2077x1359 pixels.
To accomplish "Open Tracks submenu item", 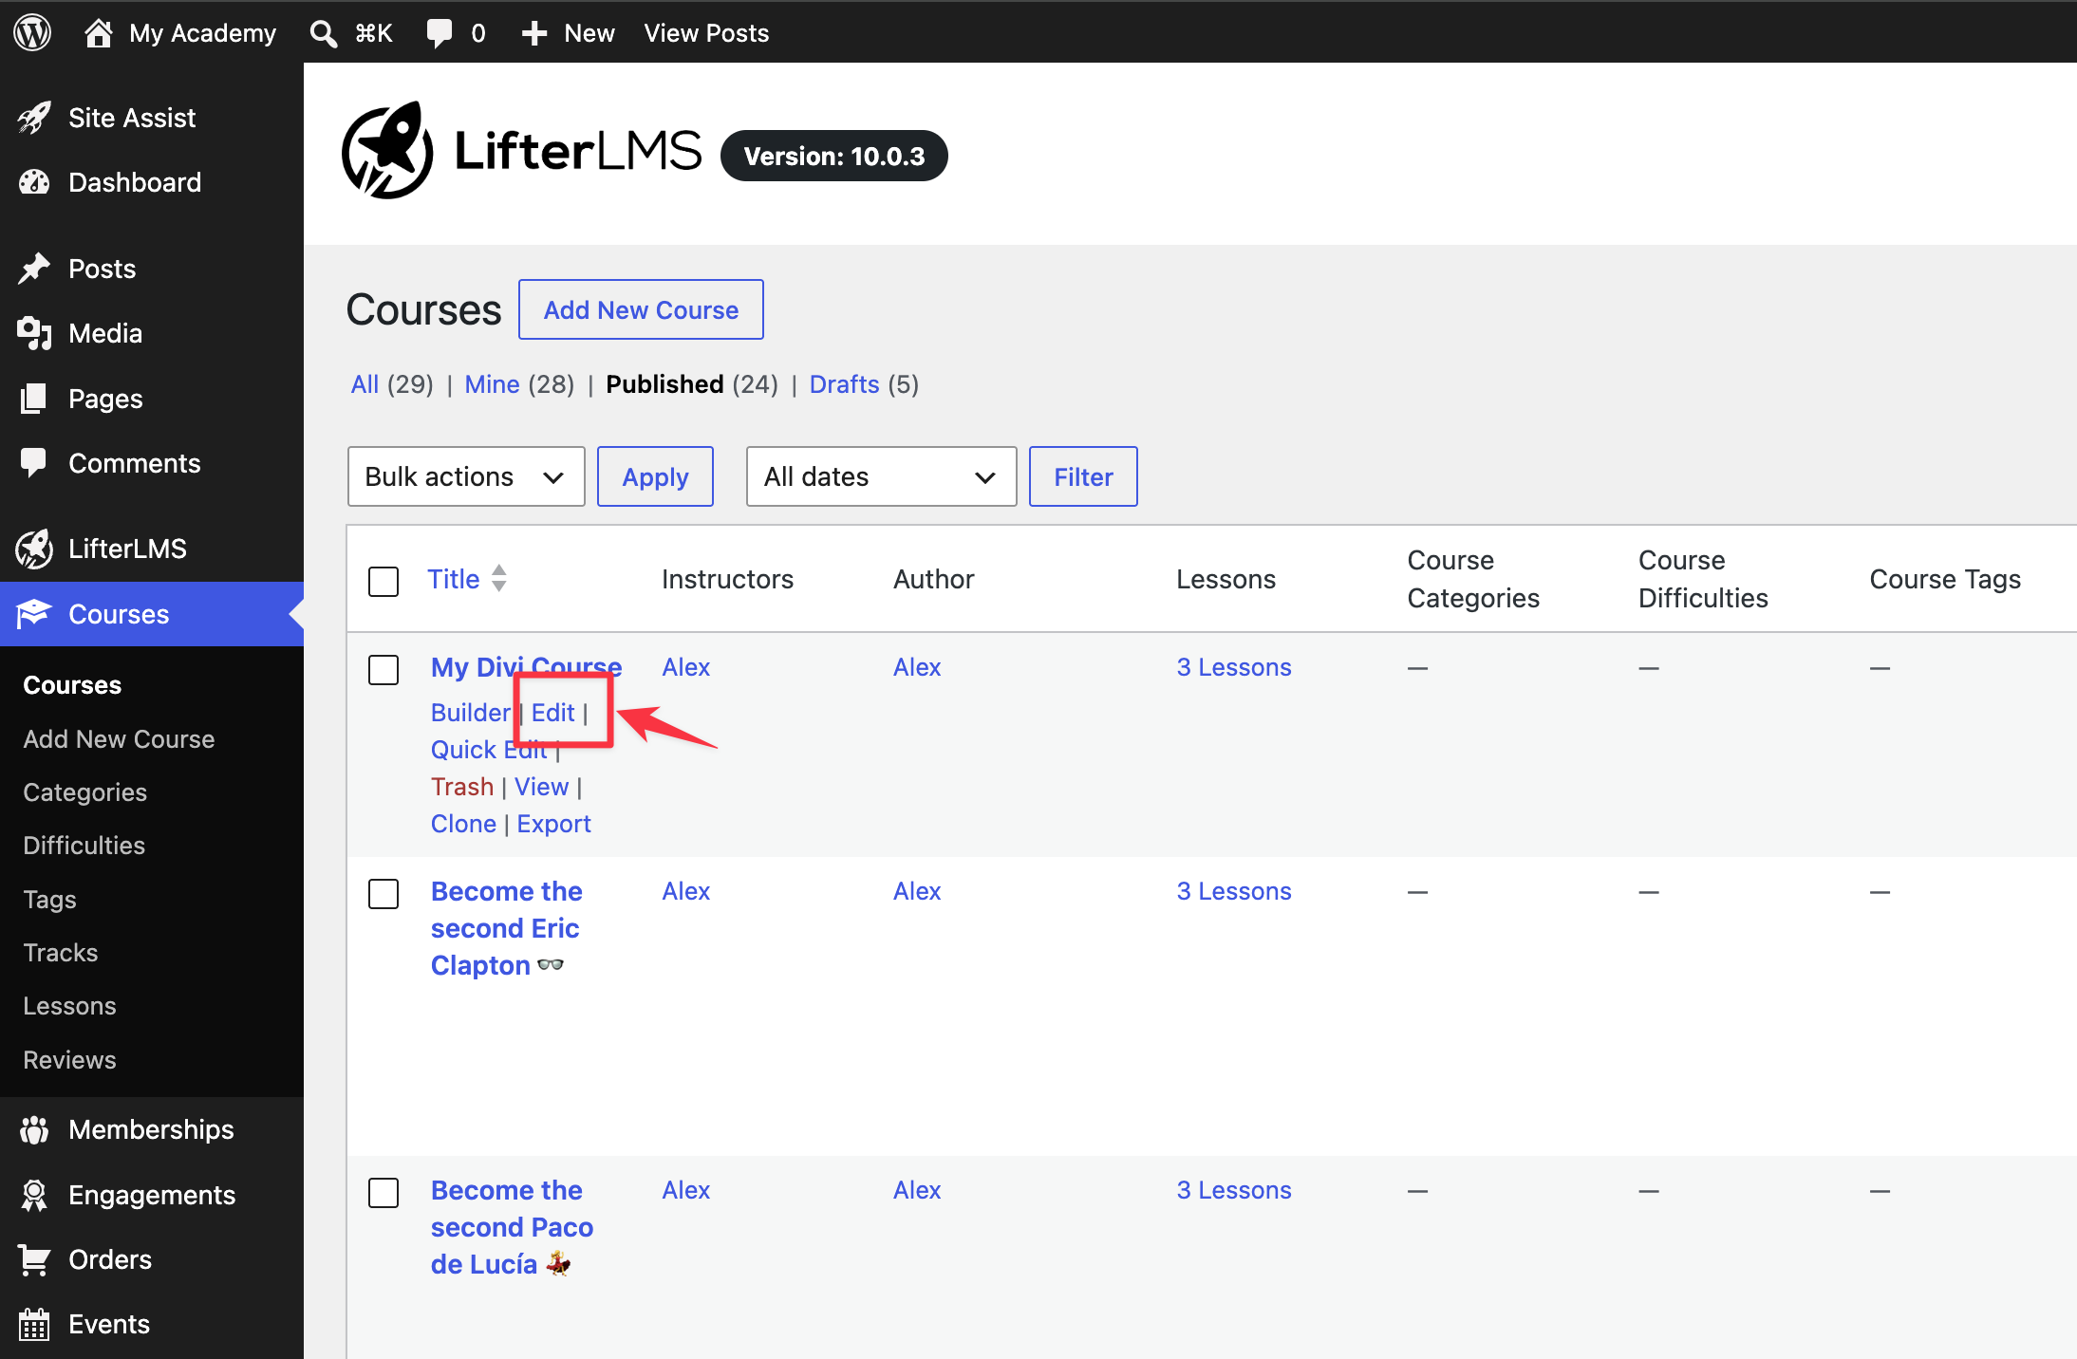I will [61, 953].
